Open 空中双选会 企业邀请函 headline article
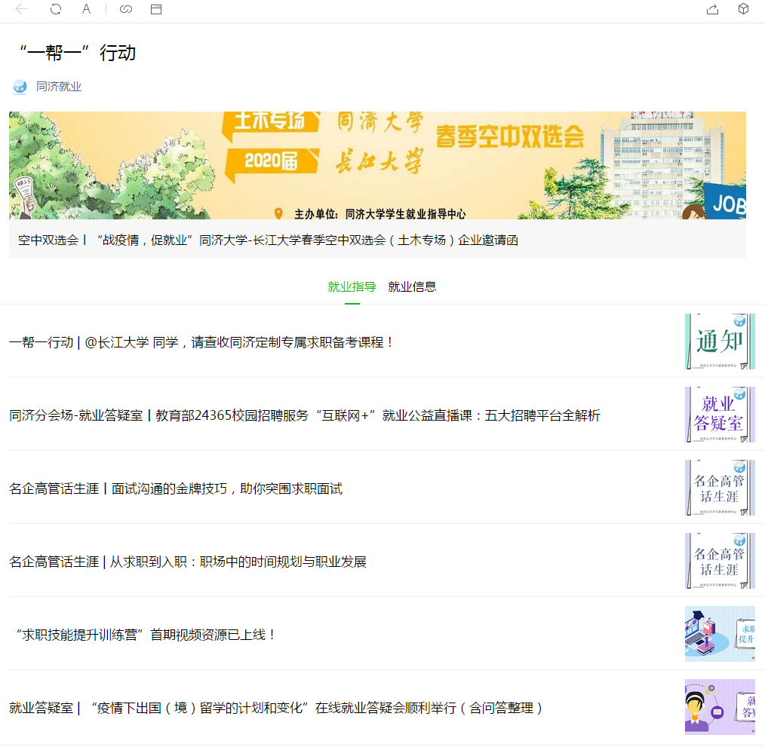The width and height of the screenshot is (765, 747). tap(268, 240)
